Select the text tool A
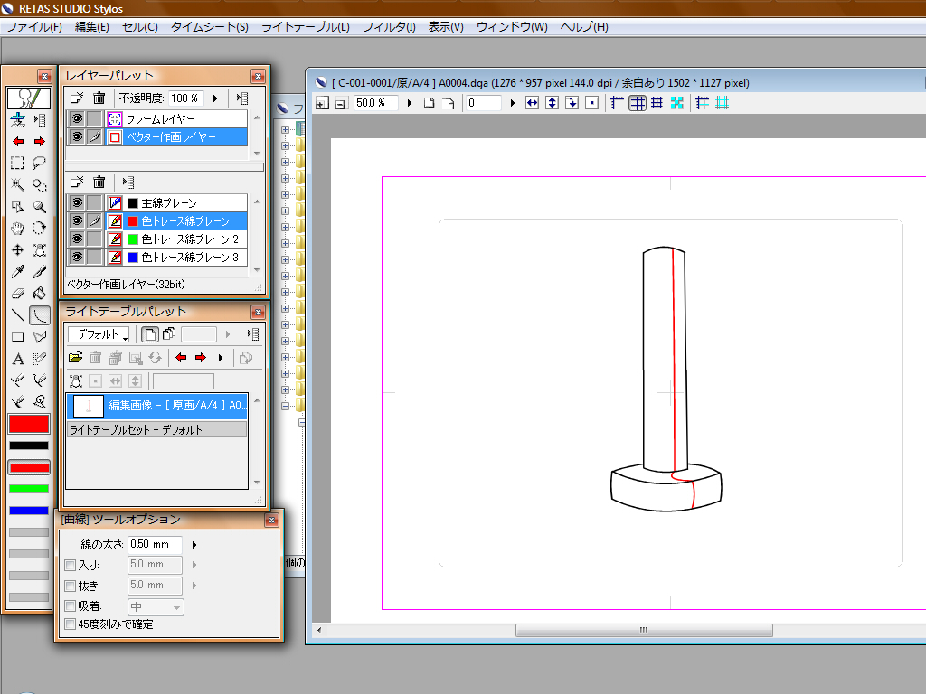The image size is (926, 694). [18, 359]
